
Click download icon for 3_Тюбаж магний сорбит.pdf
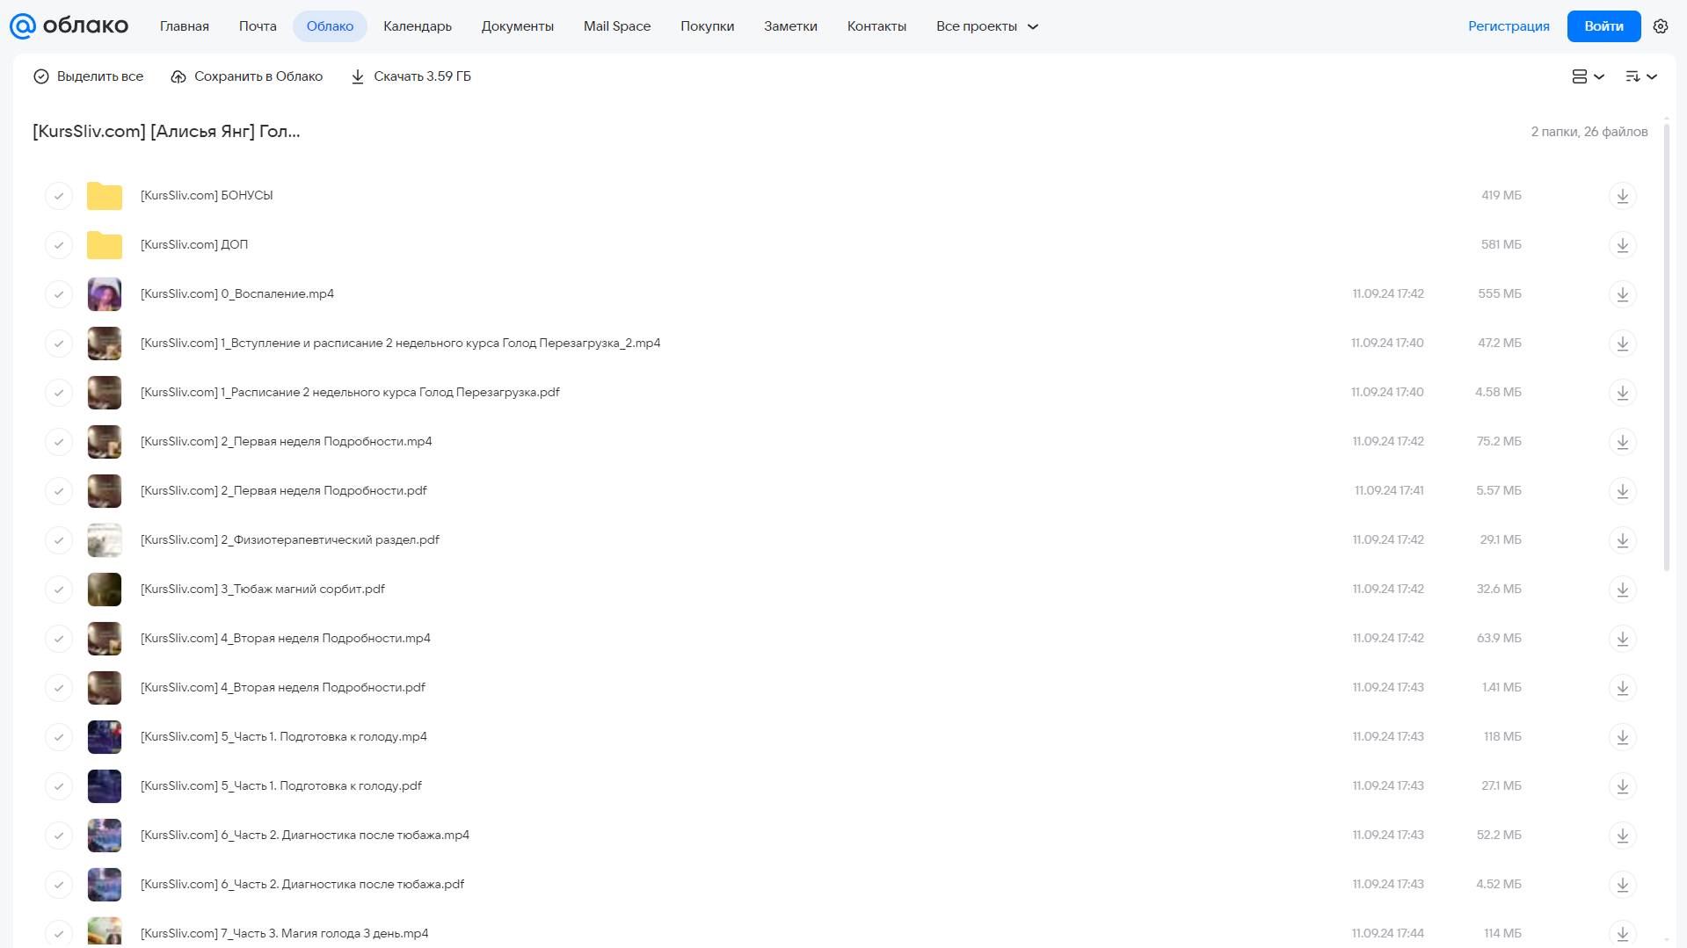1623,590
